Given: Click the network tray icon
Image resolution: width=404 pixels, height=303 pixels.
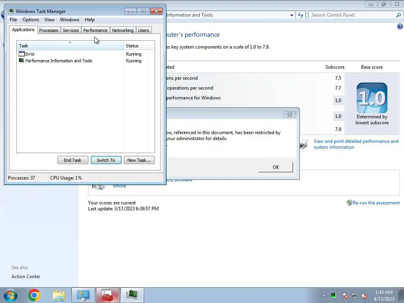Looking at the screenshot, I should (x=355, y=296).
